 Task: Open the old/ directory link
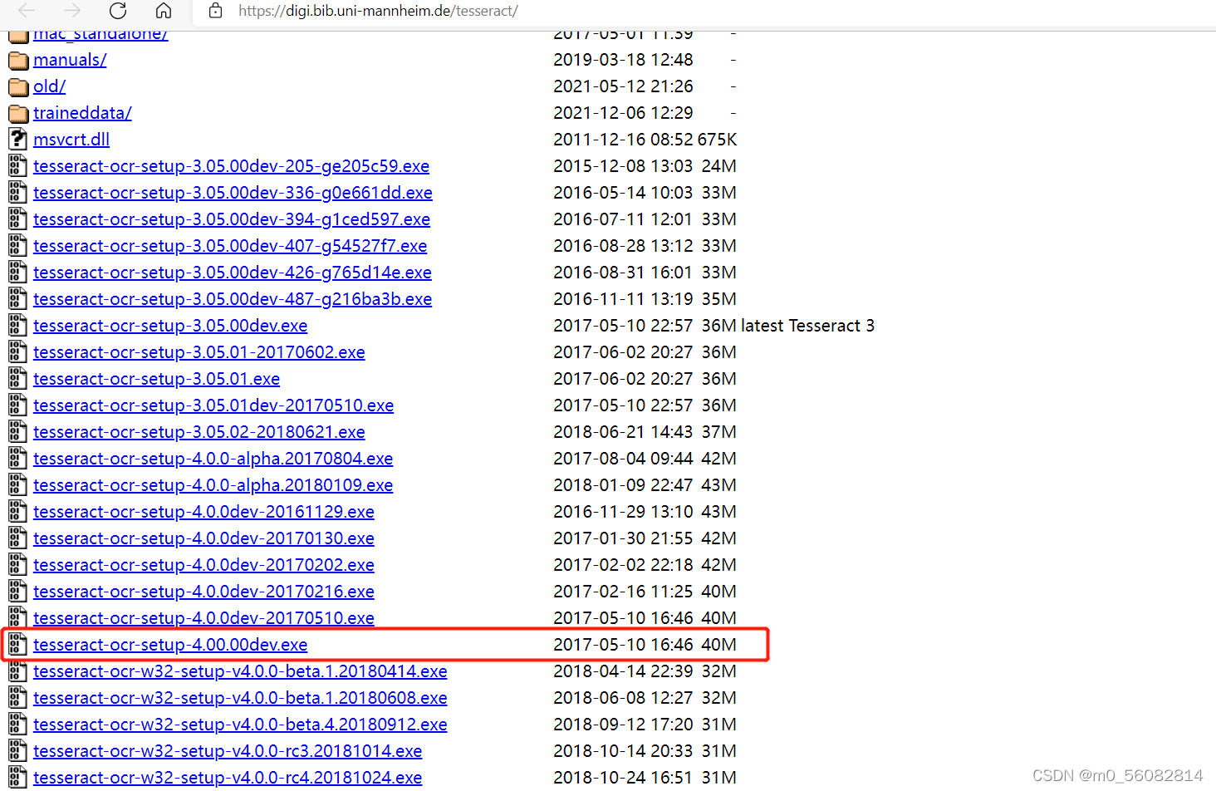tap(49, 86)
